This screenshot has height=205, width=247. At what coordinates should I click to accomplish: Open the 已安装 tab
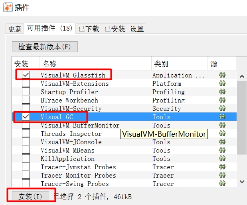click(115, 29)
